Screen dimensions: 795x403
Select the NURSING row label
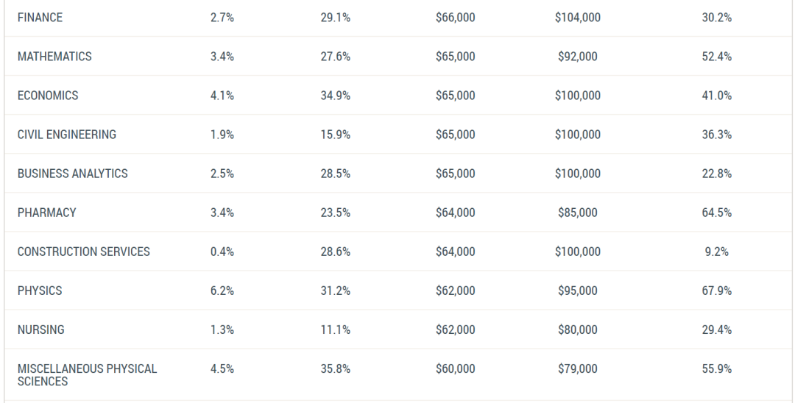[41, 329]
